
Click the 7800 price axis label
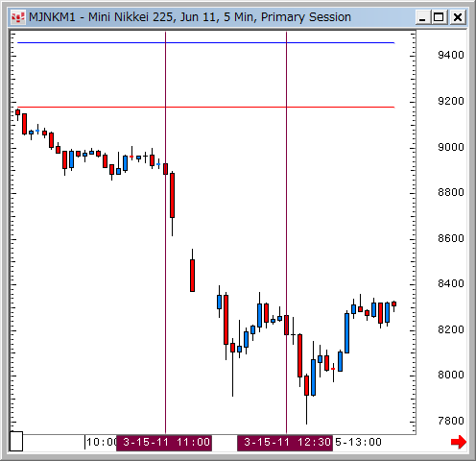pyautogui.click(x=451, y=421)
